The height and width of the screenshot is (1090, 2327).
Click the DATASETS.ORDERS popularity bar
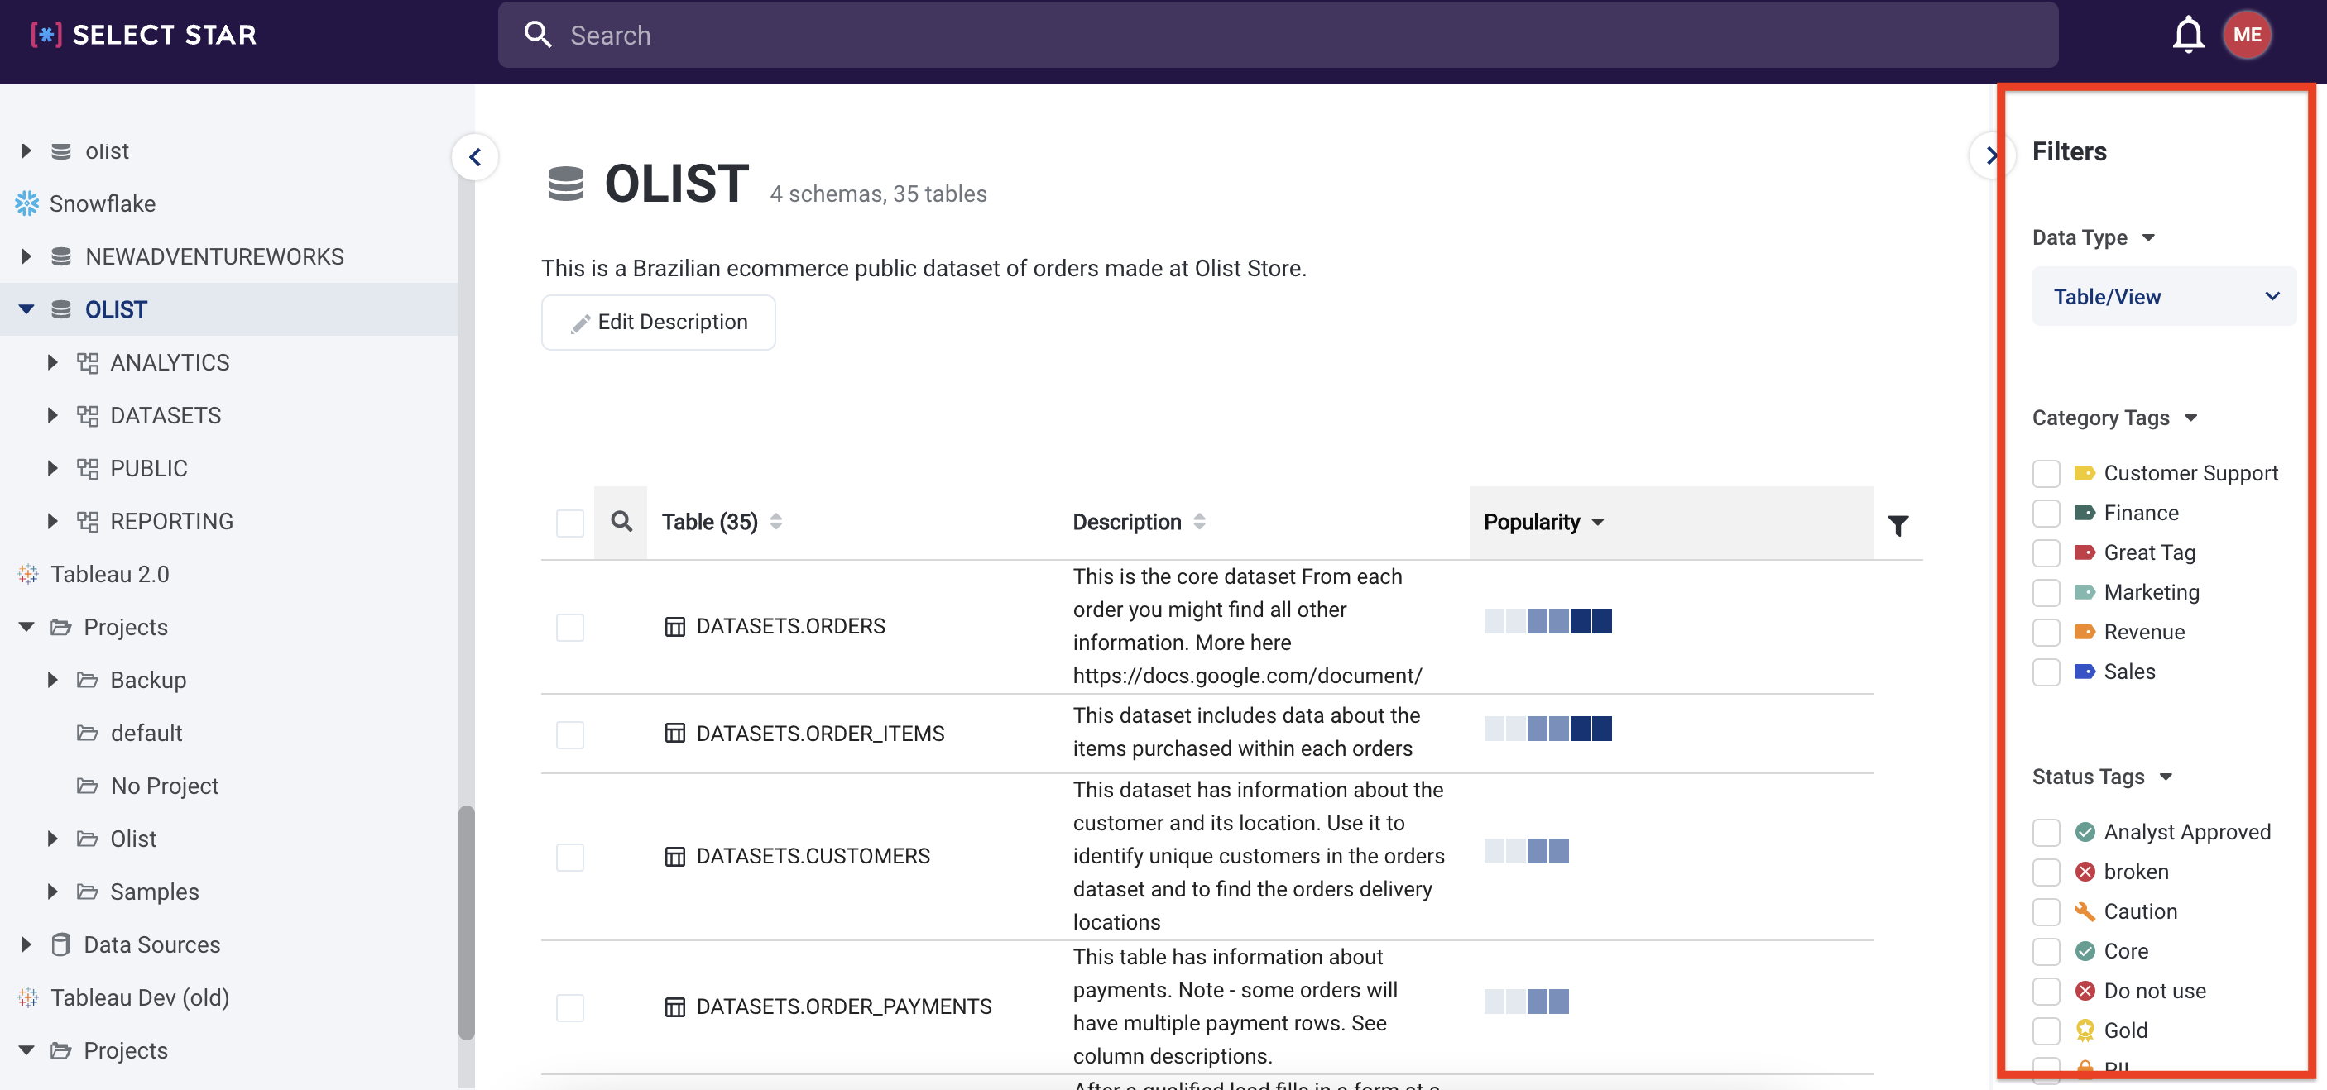(x=1547, y=621)
